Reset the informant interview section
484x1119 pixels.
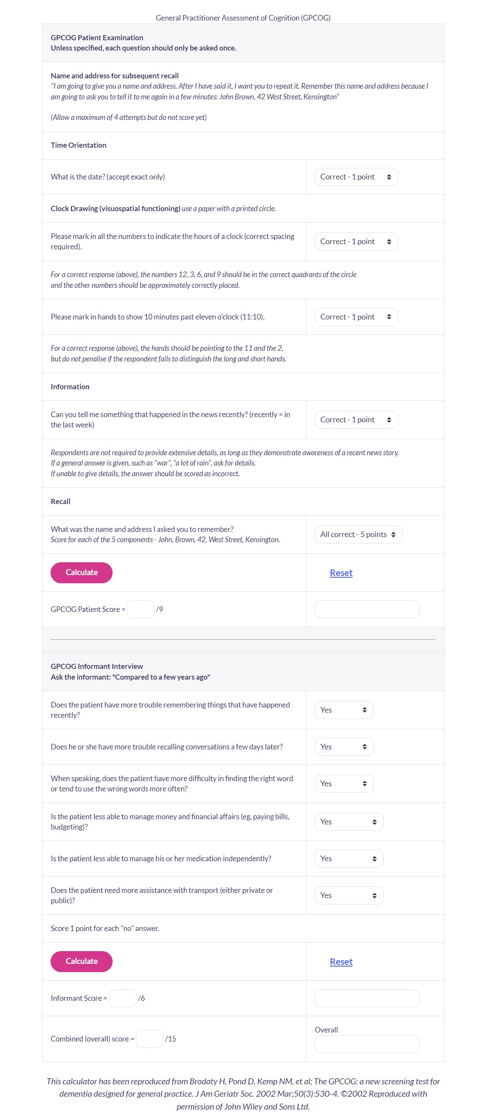tap(341, 962)
